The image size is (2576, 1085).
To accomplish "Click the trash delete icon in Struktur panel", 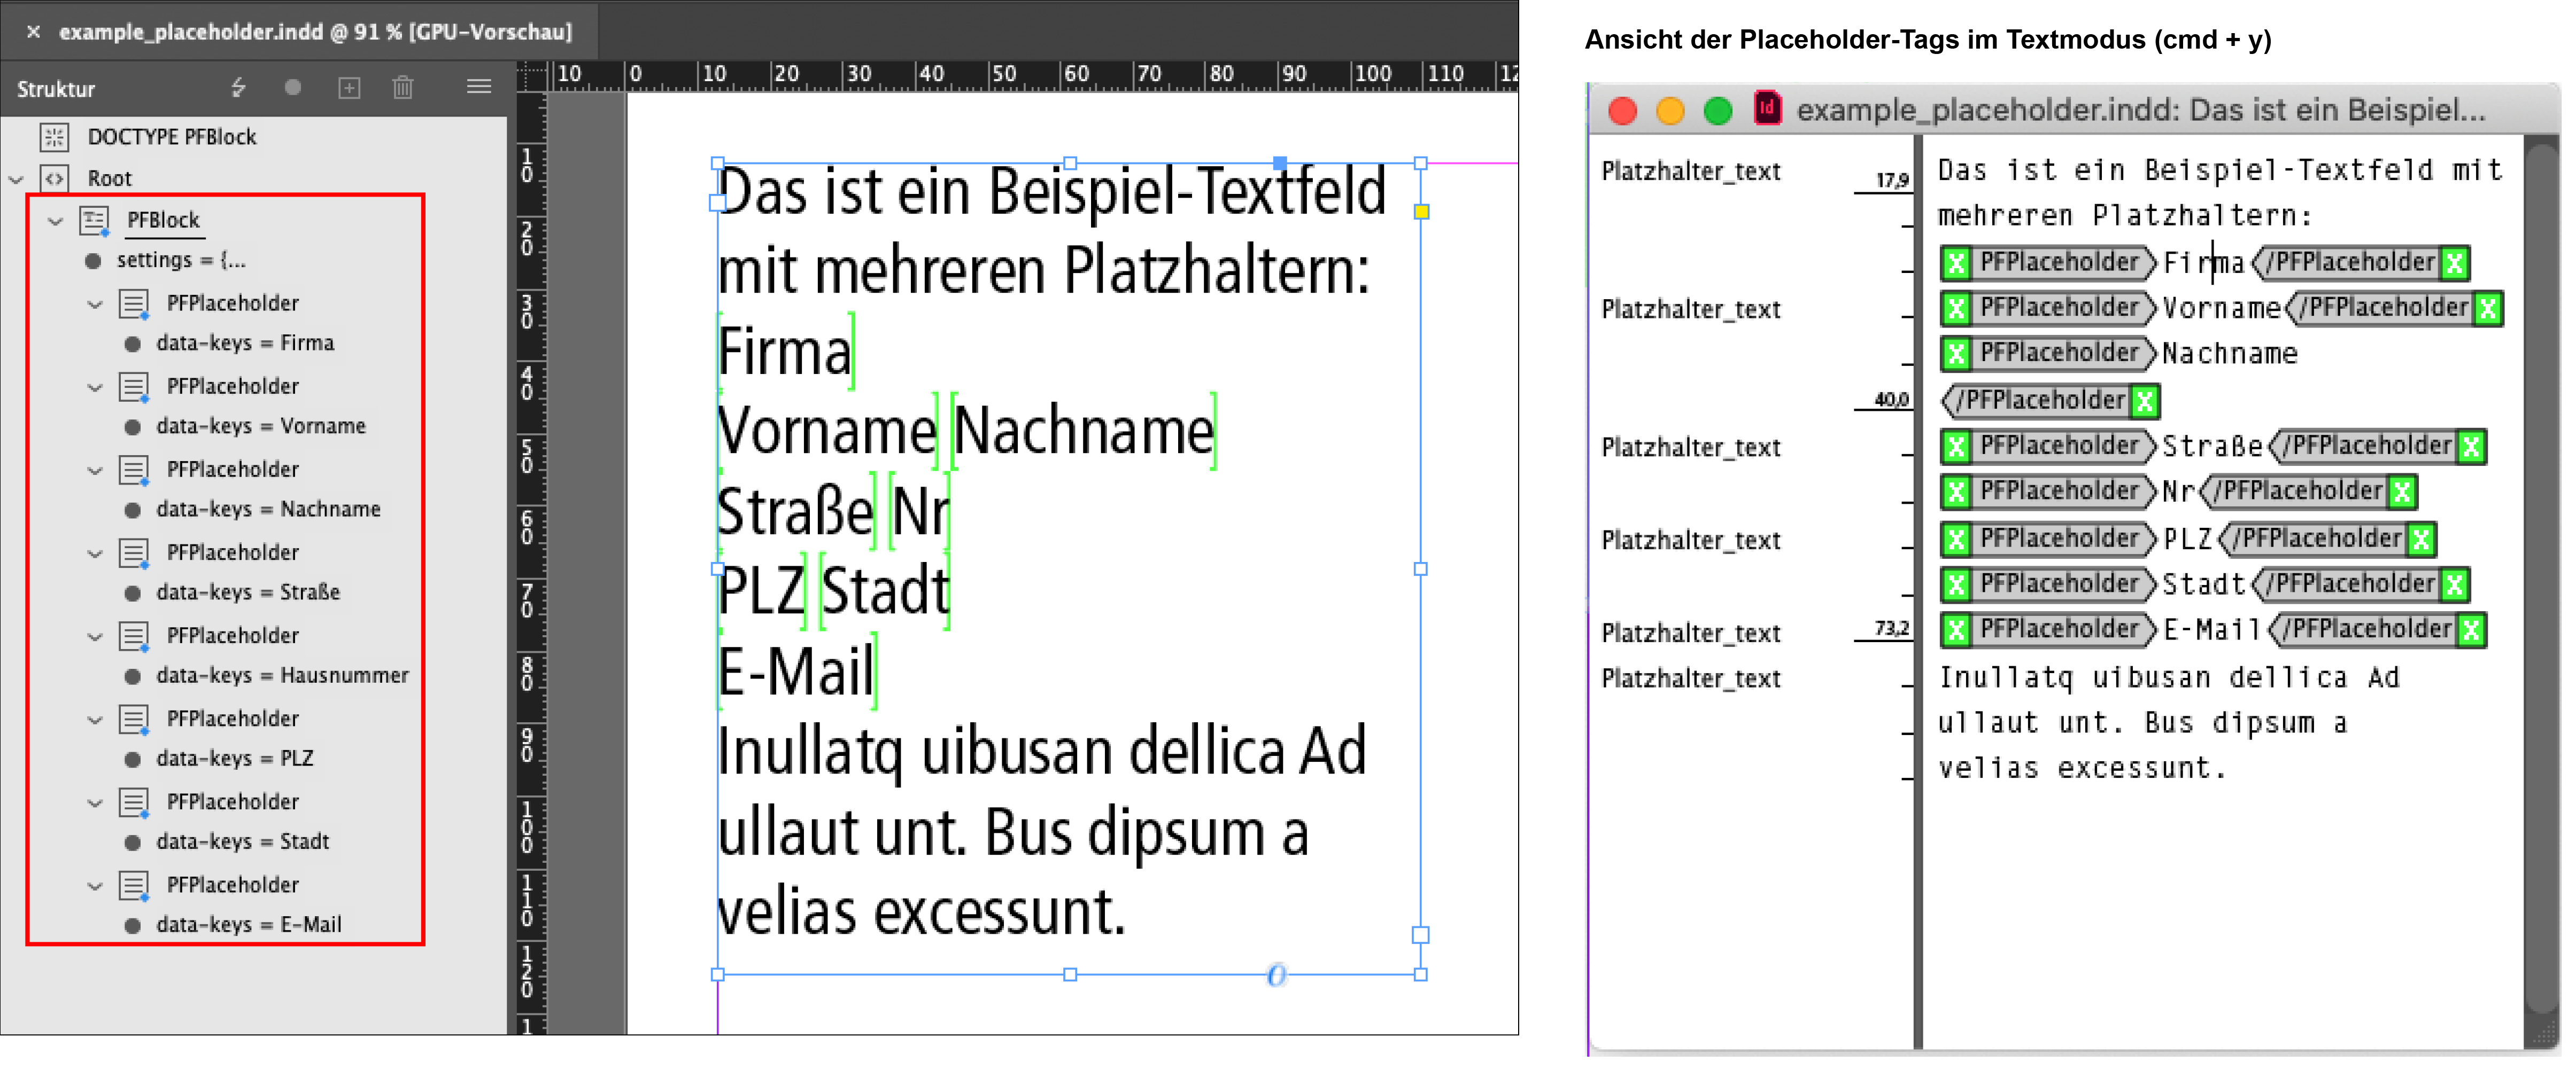I will point(403,88).
